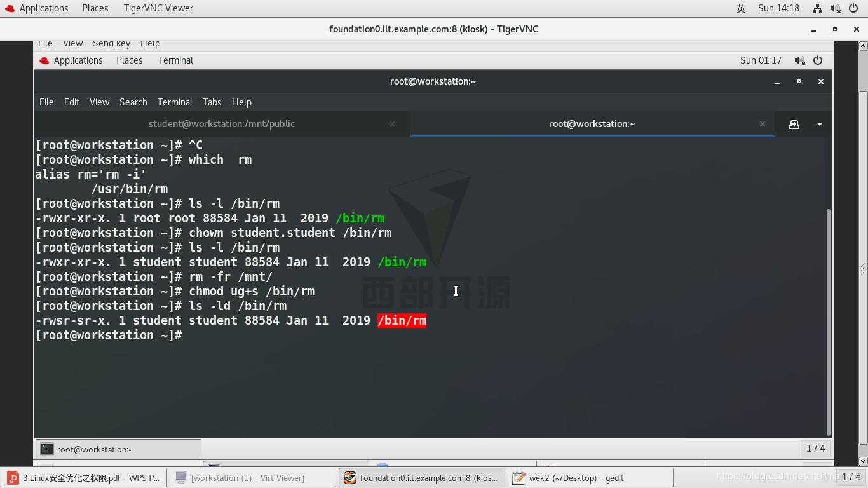The image size is (868, 488).
Task: Open the network status icon in the host top bar
Action: coord(817,8)
